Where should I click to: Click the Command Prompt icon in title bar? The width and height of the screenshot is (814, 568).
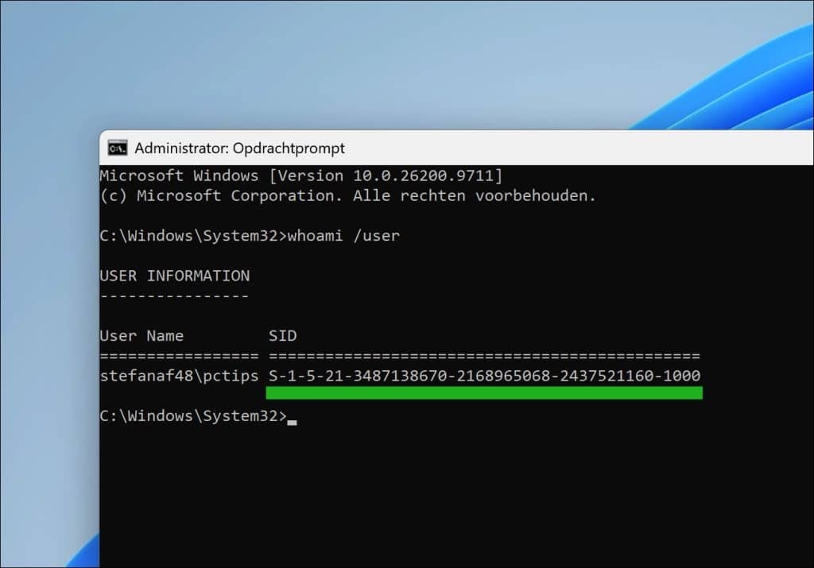click(118, 149)
